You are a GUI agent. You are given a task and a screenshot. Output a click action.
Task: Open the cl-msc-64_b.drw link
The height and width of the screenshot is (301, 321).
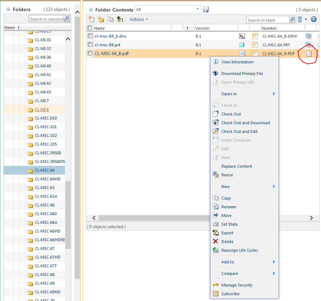pyautogui.click(x=111, y=36)
